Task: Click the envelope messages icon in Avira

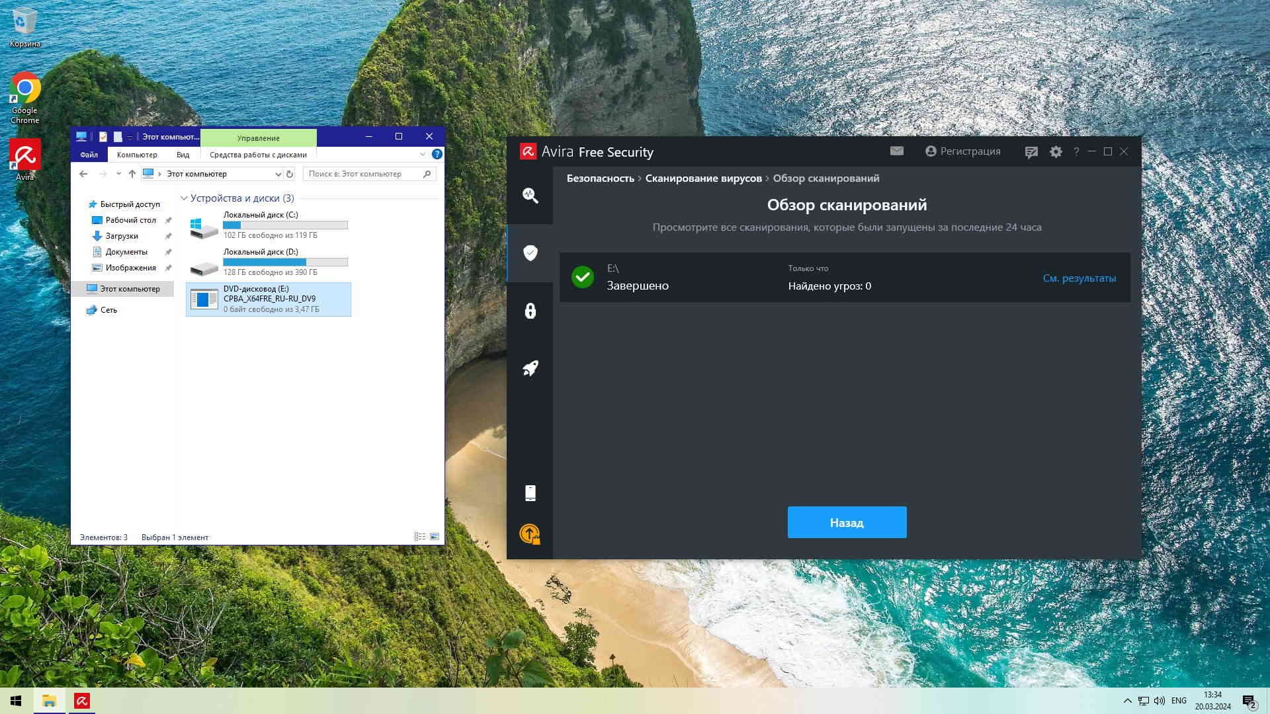Action: point(896,151)
